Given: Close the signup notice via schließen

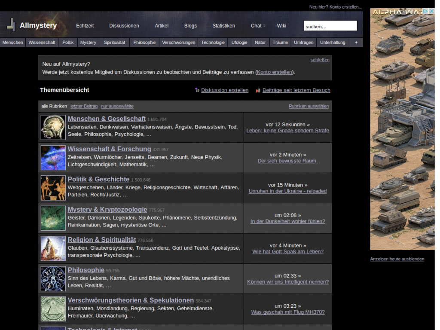Looking at the screenshot, I should click(320, 60).
